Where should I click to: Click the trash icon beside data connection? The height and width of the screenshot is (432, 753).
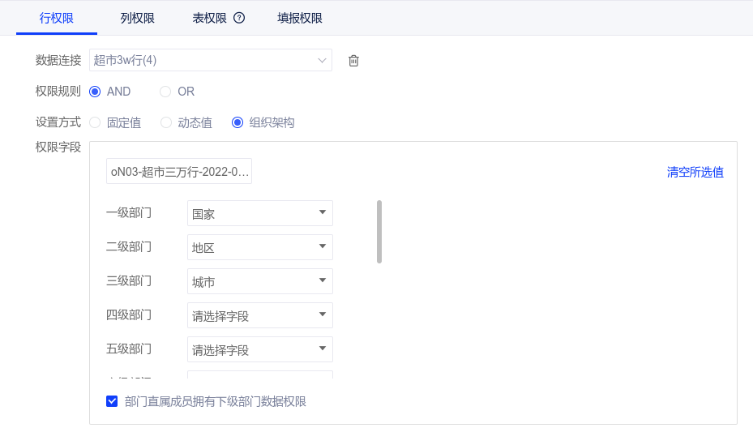pyautogui.click(x=353, y=61)
